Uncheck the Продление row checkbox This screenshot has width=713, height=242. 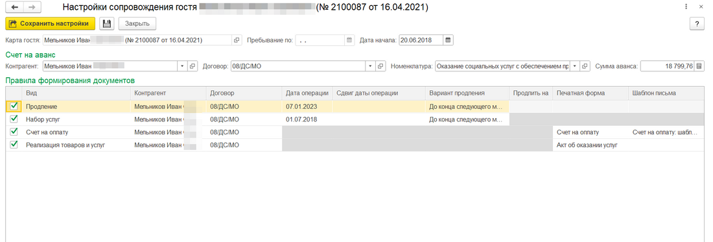coord(14,106)
